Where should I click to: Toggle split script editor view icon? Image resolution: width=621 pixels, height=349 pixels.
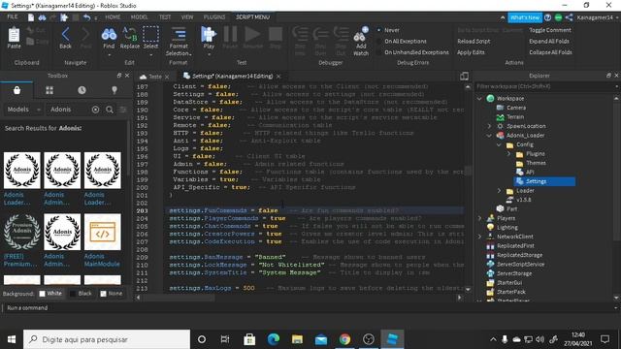pos(464,76)
